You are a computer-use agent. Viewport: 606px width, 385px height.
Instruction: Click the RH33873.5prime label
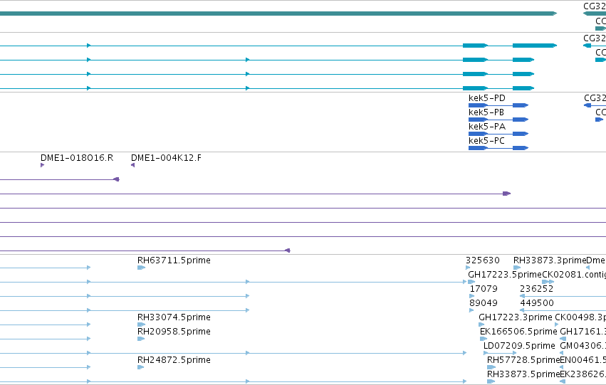pyautogui.click(x=523, y=374)
